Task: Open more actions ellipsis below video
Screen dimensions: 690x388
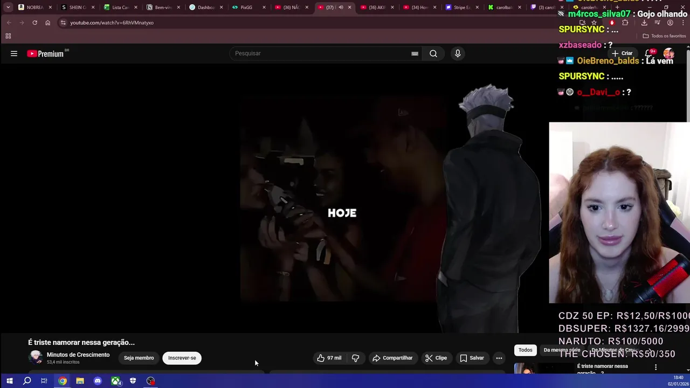Action: 499,358
